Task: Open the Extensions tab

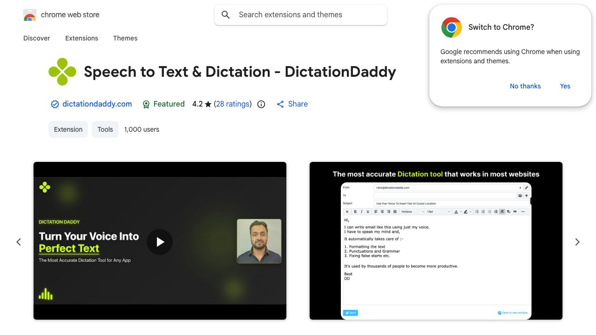Action: click(x=81, y=38)
